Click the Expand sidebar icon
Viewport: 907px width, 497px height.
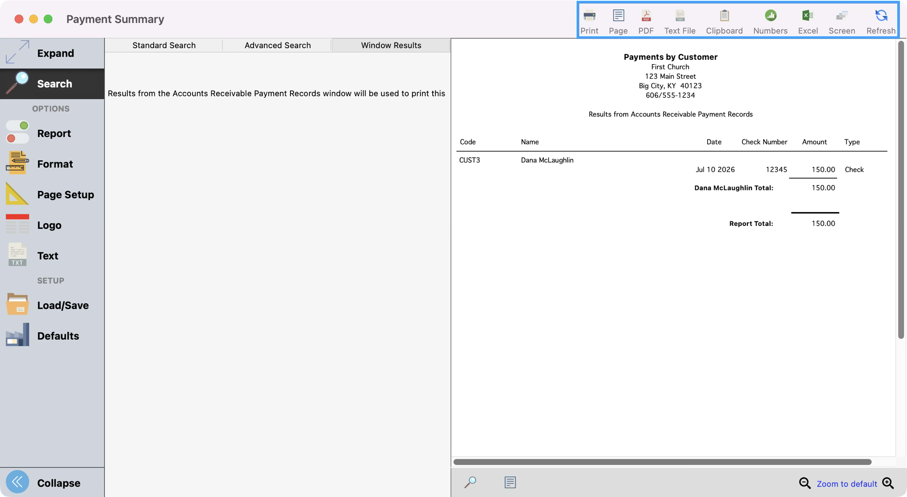pyautogui.click(x=17, y=52)
